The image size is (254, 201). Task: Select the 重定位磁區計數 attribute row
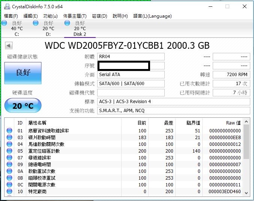click(x=124, y=151)
